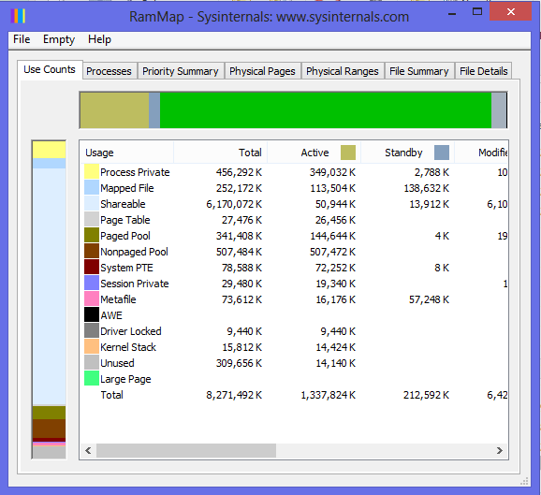The image size is (541, 495).
Task: Select the Process Private row label
Action: (135, 172)
